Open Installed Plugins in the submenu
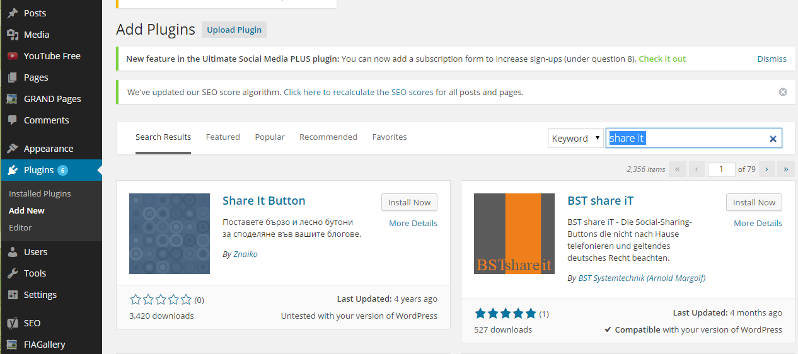The width and height of the screenshot is (798, 354). coord(40,193)
